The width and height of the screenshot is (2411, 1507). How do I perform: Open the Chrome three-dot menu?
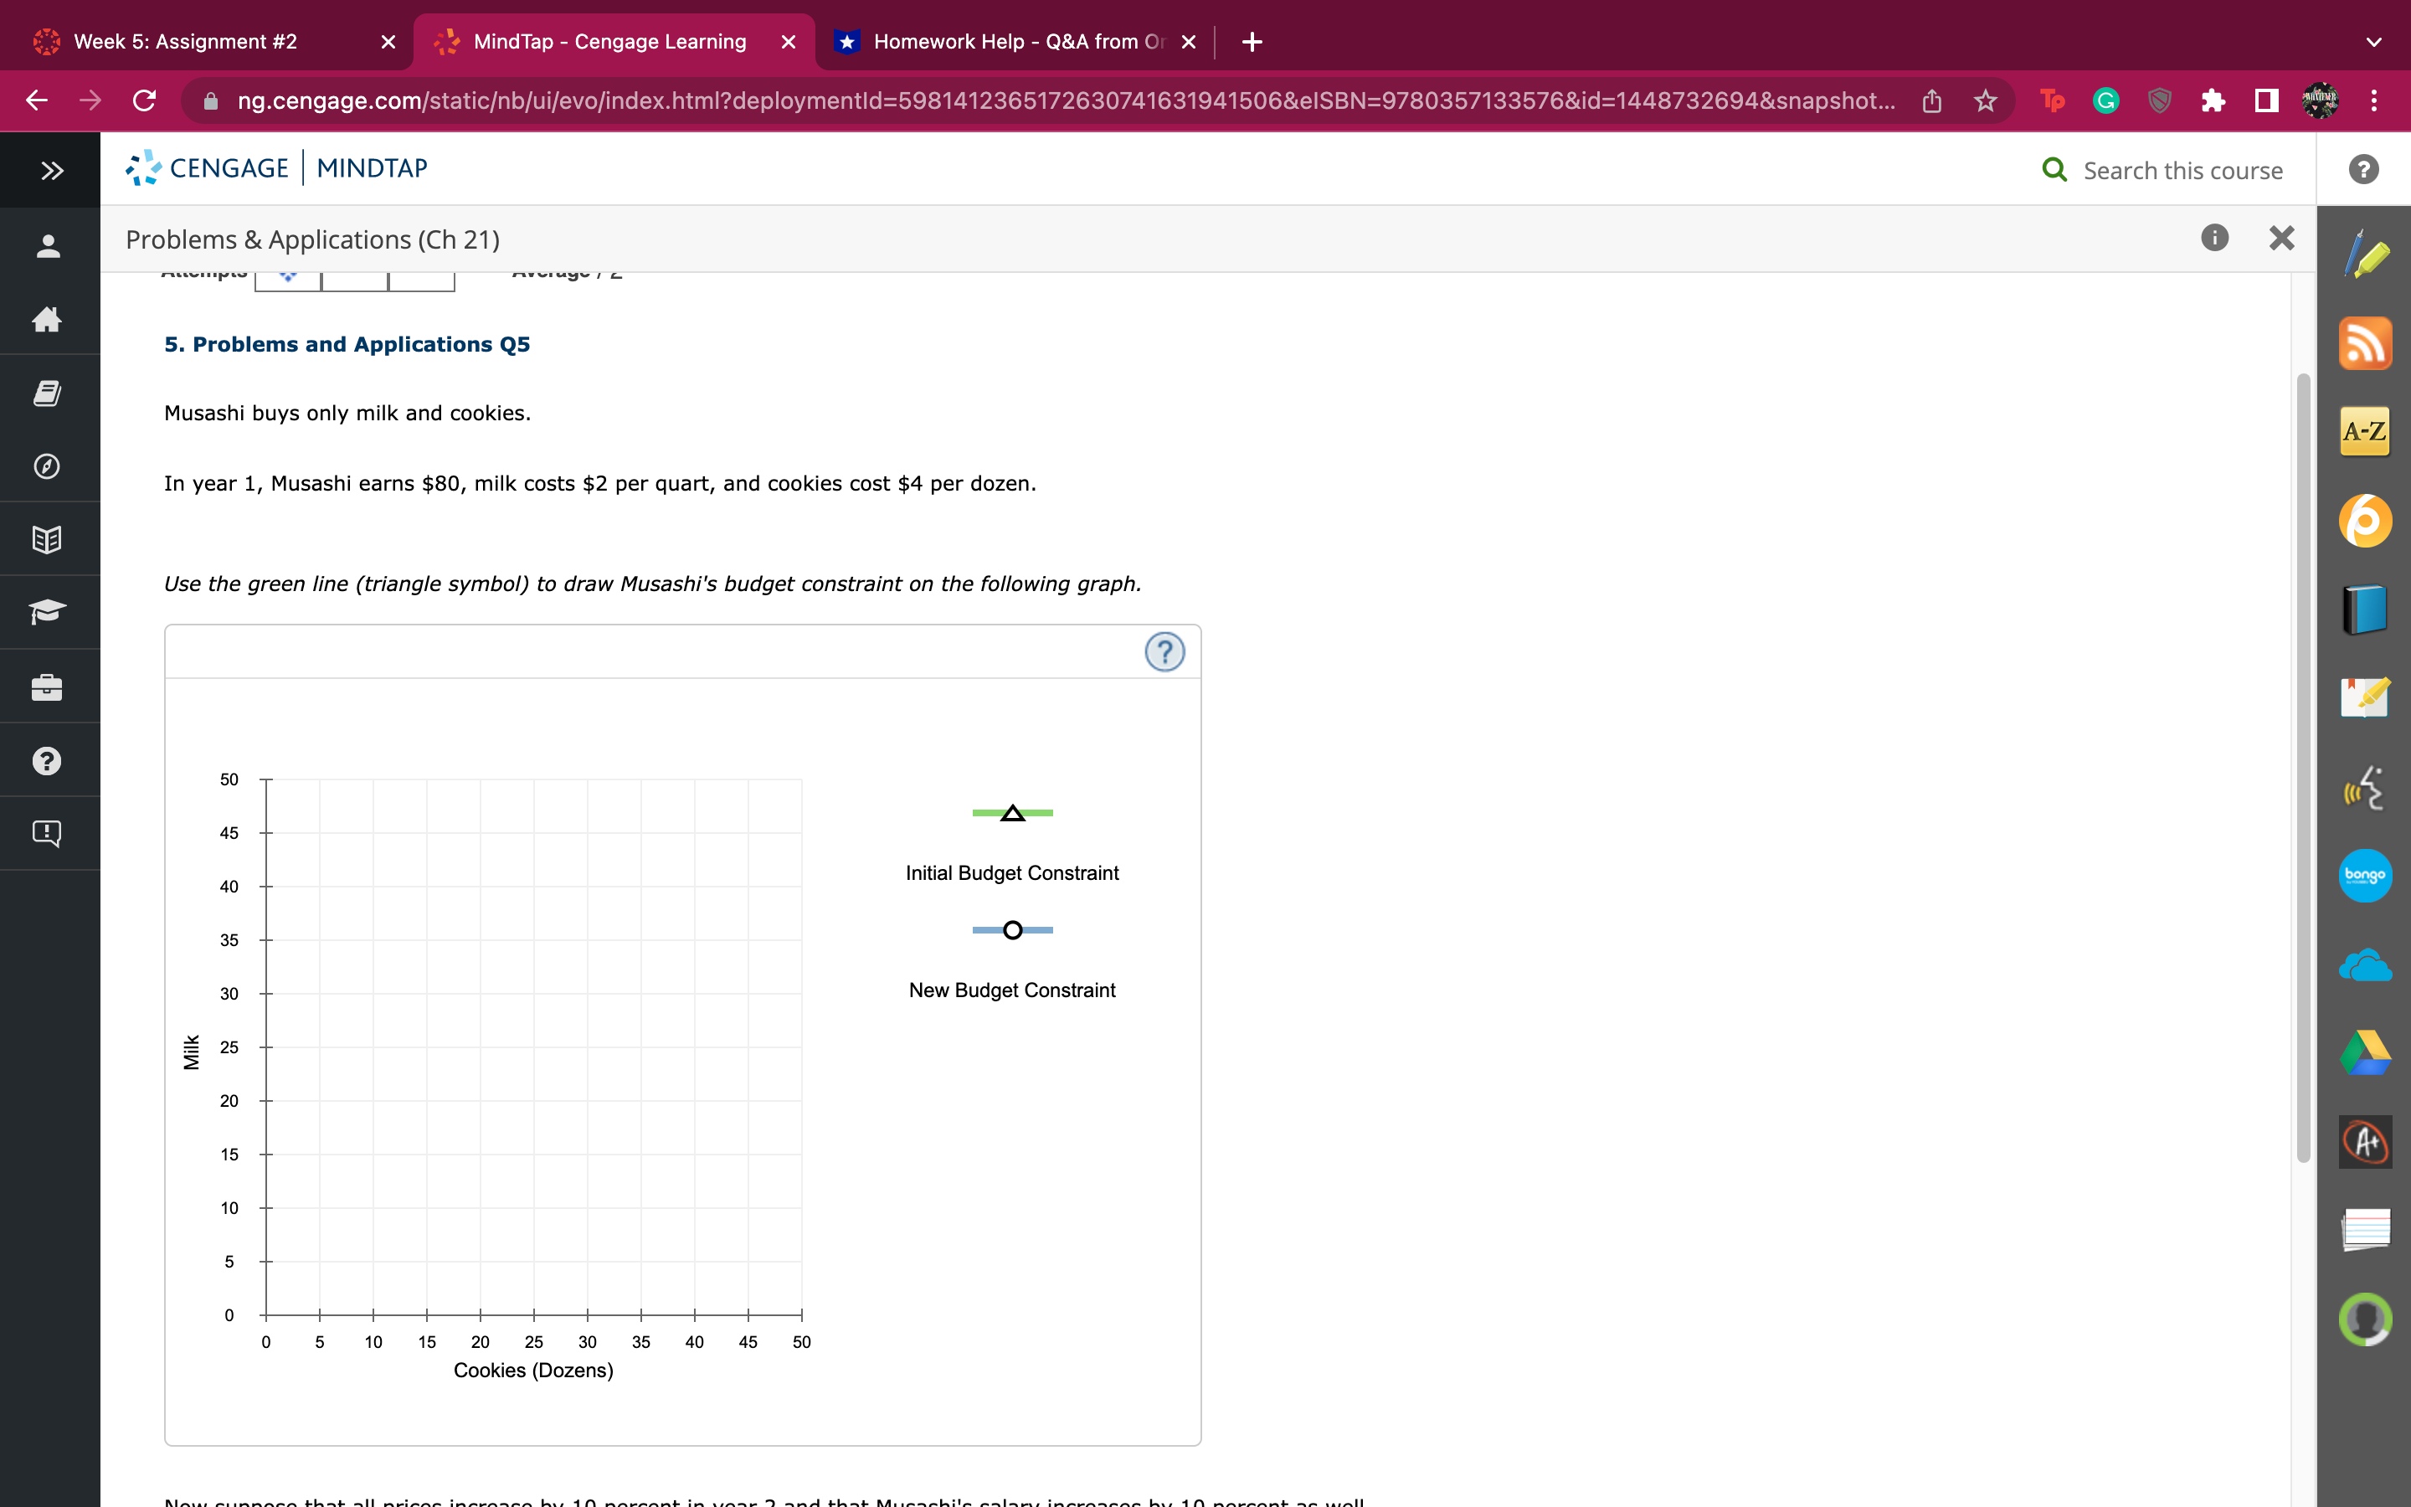coord(2374,100)
